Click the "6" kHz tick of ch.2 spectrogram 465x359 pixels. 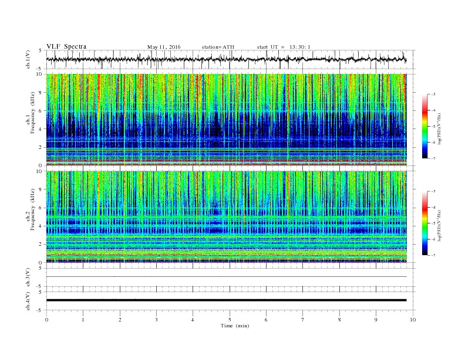[41, 208]
